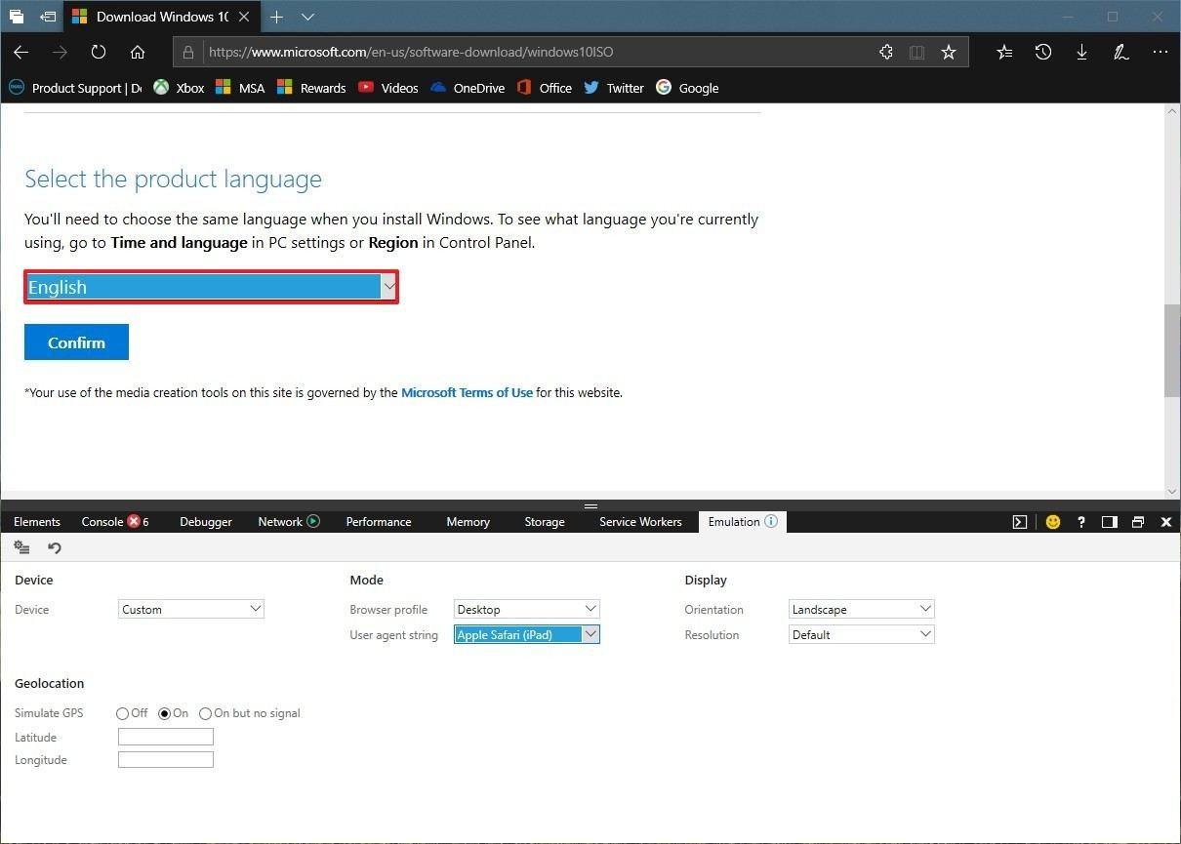This screenshot has width=1181, height=844.
Task: Set Simulate GPS to Off
Action: click(122, 713)
